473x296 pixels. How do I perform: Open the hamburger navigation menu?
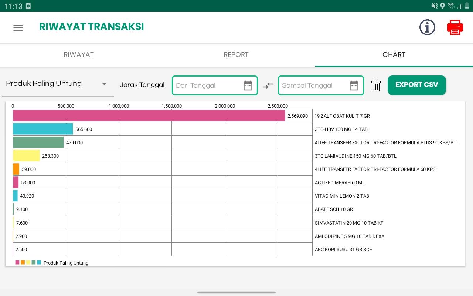[18, 28]
